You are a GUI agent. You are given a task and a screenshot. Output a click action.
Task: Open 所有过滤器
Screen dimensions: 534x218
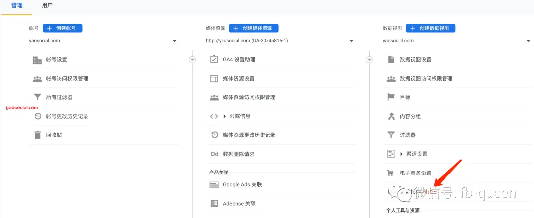[x=59, y=97]
